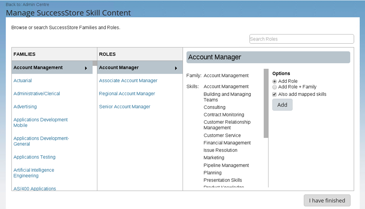Select the Add Role radio button
Screen dimensions: 365x209
coord(275,81)
